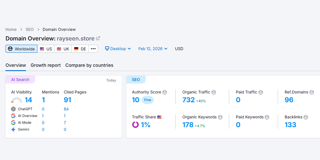Click the AI Visibility gauge
This screenshot has height=160, width=320.
click(x=17, y=100)
